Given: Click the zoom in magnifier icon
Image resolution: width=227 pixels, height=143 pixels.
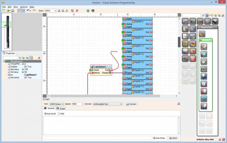Looking at the screenshot, I should coord(59,11).
